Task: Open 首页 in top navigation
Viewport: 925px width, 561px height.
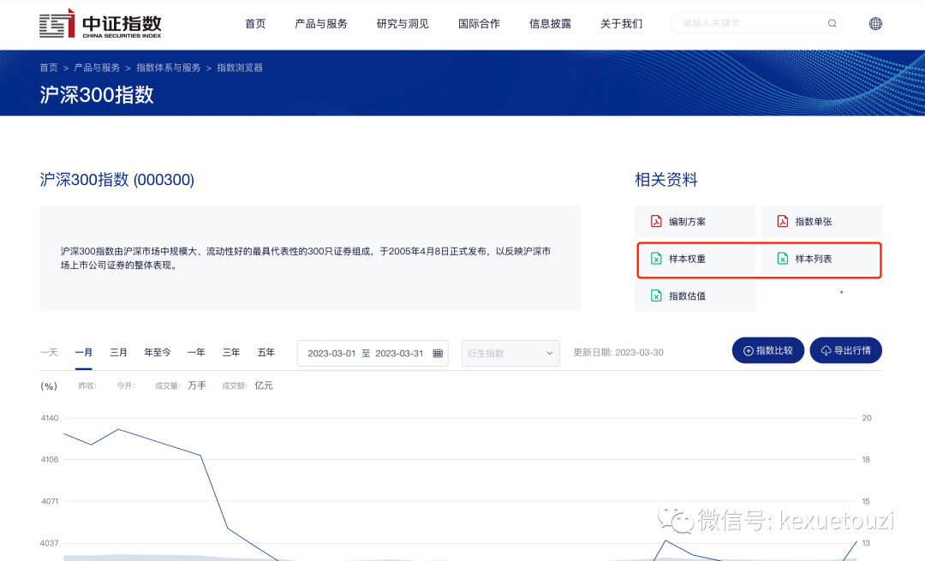Action: click(255, 24)
